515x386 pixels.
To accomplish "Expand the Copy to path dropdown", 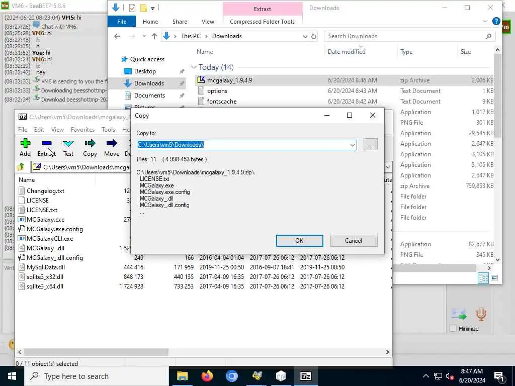I will click(x=353, y=145).
